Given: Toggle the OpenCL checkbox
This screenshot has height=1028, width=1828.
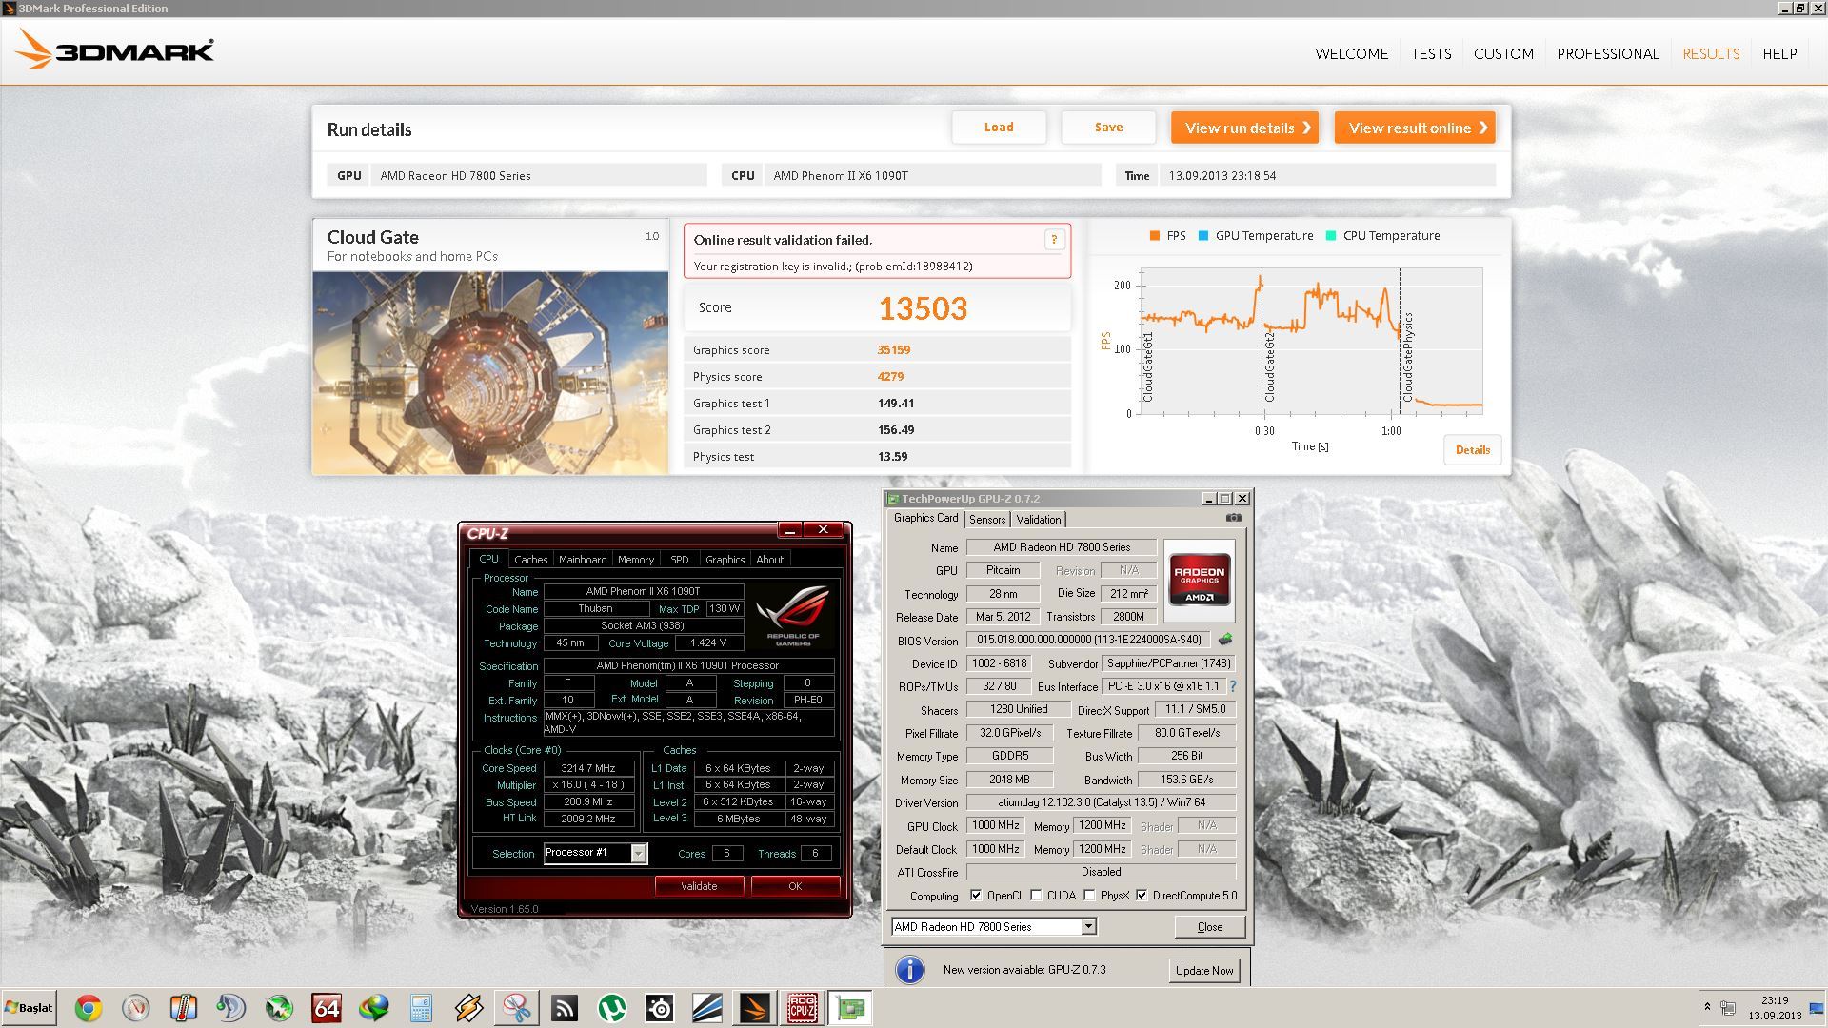Looking at the screenshot, I should point(976,896).
